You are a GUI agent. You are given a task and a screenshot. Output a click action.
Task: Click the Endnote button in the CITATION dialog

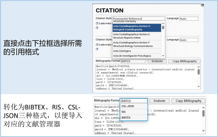pos(157,61)
